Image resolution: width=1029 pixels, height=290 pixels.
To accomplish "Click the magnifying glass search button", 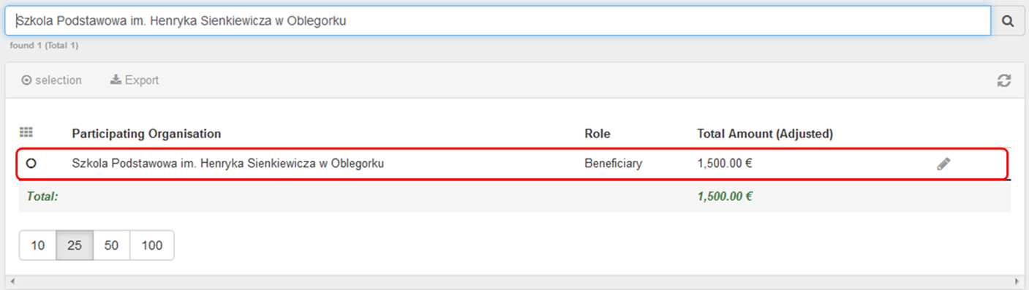I will (1008, 21).
